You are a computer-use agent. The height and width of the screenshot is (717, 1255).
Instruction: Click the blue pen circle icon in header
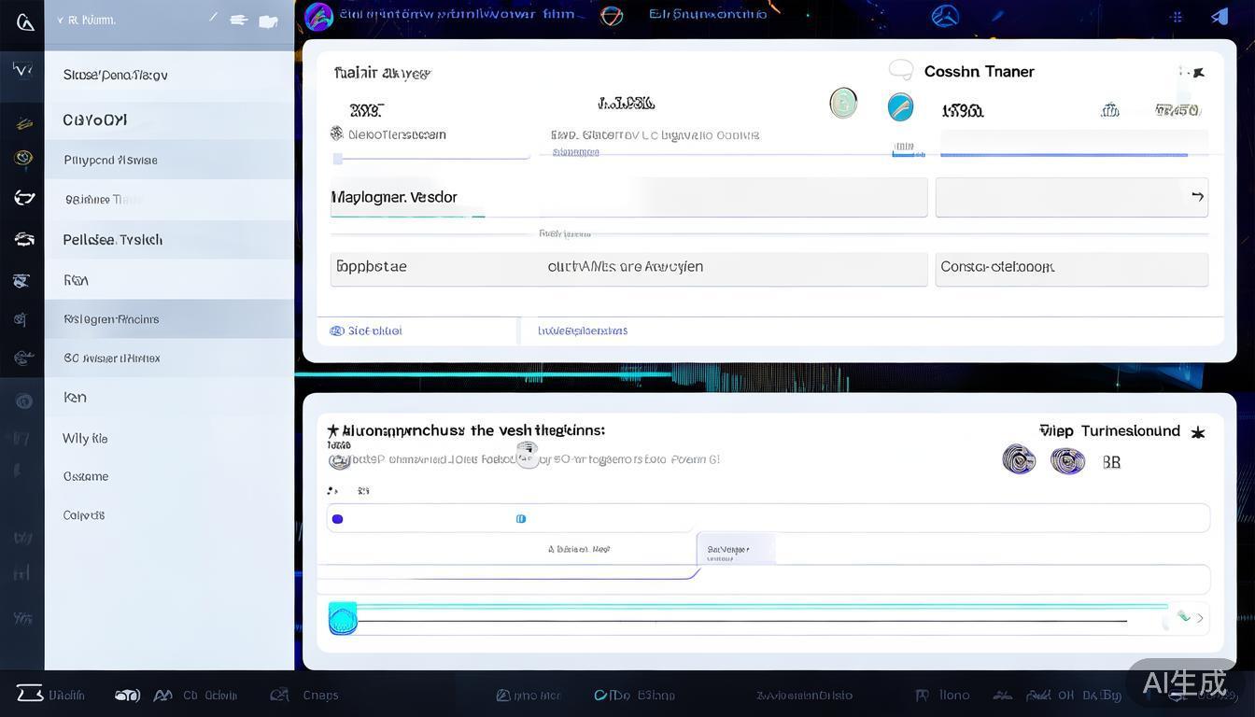pyautogui.click(x=900, y=106)
